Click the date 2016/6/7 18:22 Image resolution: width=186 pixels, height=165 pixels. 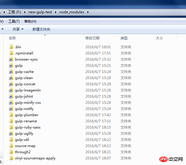[x=98, y=140]
